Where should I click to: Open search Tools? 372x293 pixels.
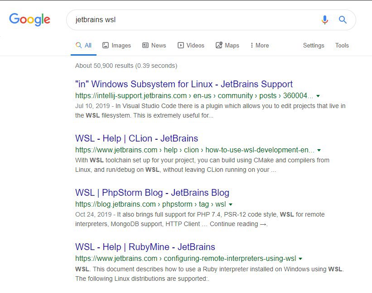342,45
